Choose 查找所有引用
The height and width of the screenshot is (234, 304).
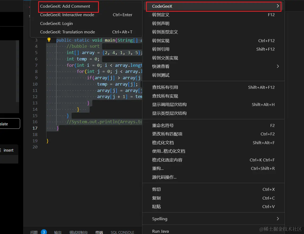(213, 87)
